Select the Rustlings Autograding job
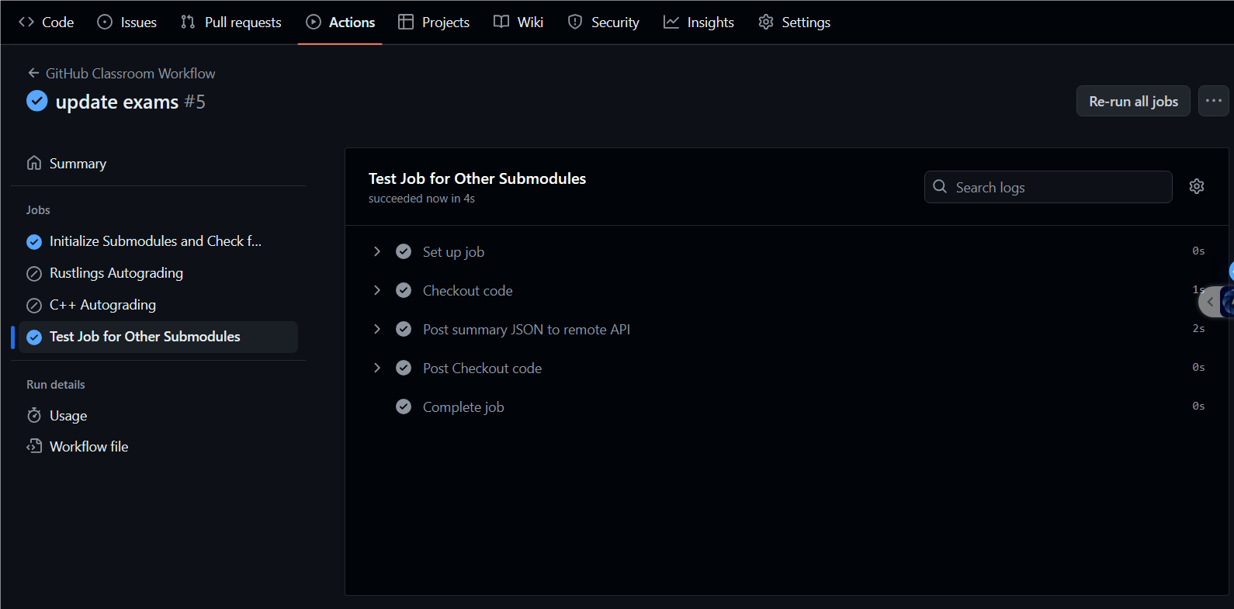The height and width of the screenshot is (609, 1234). tap(158, 273)
